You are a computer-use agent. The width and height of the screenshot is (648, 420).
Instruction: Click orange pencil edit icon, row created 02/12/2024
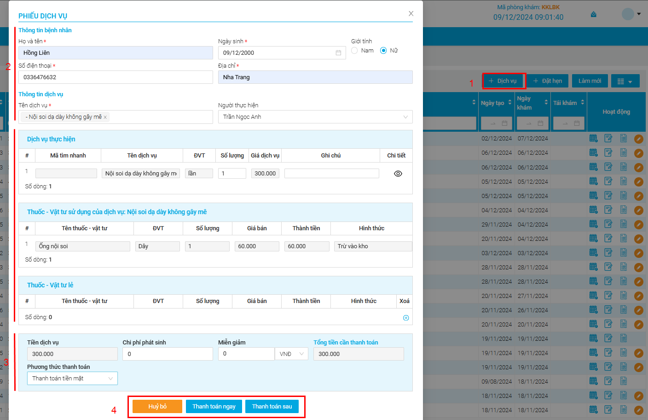(x=639, y=139)
